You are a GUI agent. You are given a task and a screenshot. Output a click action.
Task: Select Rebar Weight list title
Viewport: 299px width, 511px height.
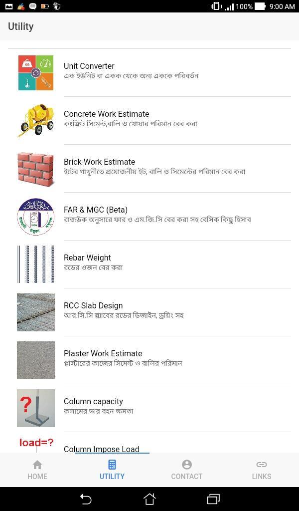click(87, 258)
